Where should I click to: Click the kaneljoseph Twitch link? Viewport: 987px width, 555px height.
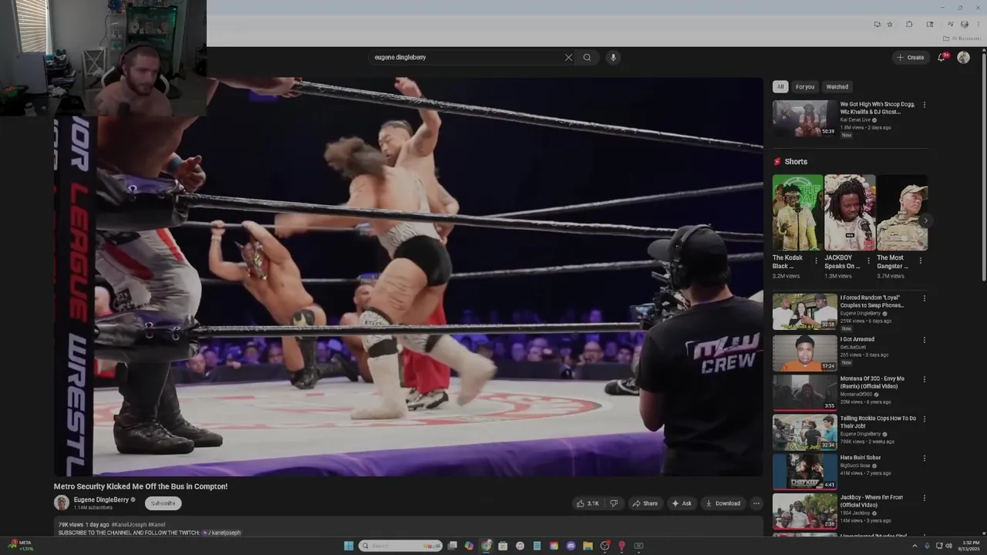[x=222, y=533]
